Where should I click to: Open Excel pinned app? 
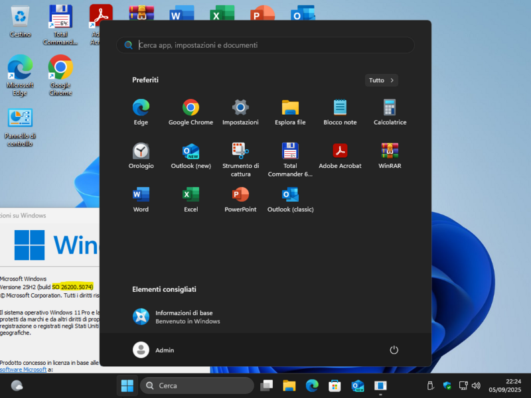(190, 198)
